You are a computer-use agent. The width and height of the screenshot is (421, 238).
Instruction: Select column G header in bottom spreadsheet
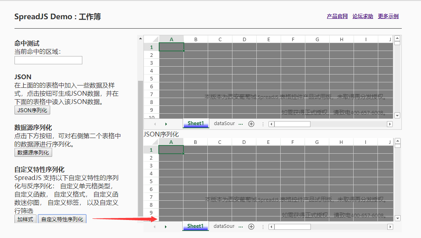317,142
